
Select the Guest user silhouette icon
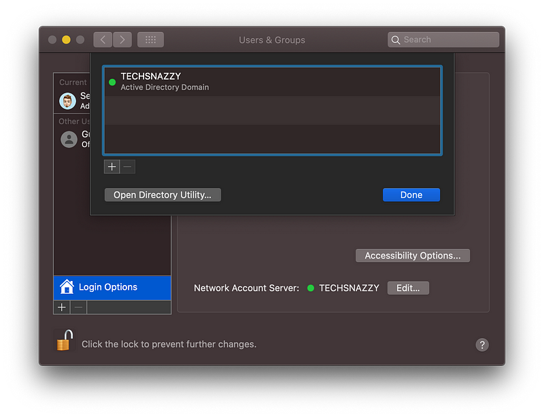[x=69, y=139]
